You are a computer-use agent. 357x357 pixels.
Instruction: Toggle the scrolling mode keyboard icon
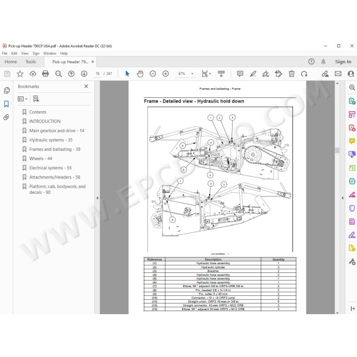coord(221,74)
